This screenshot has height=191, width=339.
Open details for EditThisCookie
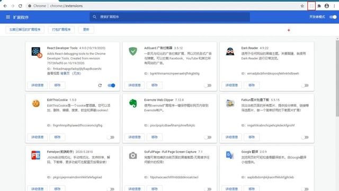click(38, 137)
